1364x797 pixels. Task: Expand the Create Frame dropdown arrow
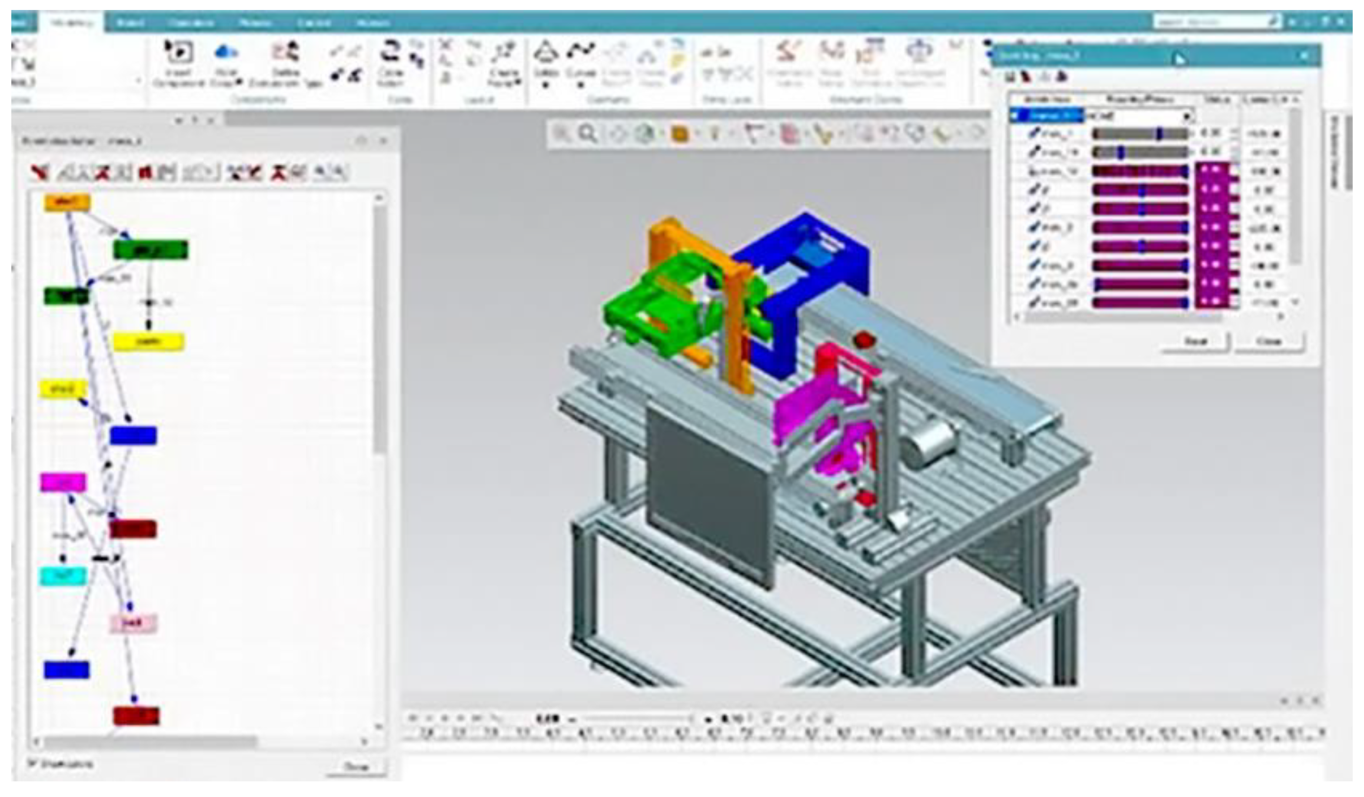point(517,83)
